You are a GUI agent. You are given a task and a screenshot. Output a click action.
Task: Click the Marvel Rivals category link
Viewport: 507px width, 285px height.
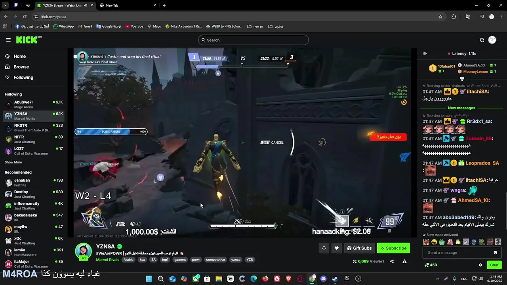[x=107, y=260]
